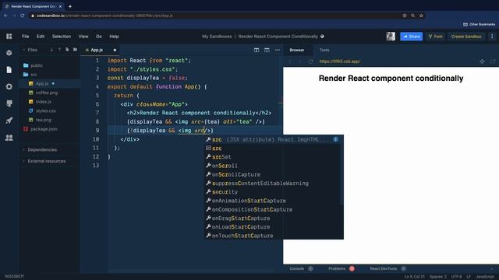Open the Explorer file icon in sidebar
499x280 pixels.
9,70
